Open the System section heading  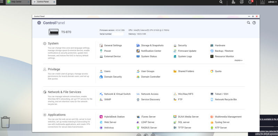click(x=53, y=43)
